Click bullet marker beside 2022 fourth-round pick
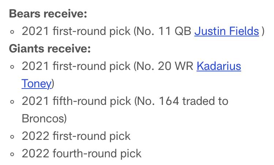 tap(12, 154)
